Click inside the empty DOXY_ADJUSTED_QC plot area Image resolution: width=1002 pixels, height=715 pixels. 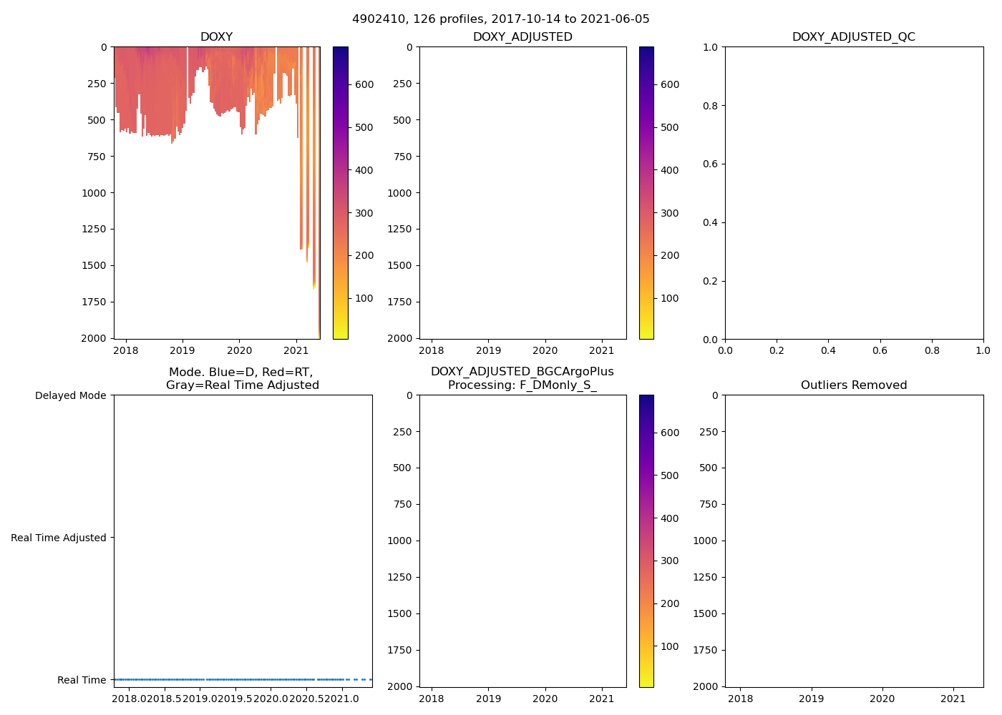pos(854,193)
